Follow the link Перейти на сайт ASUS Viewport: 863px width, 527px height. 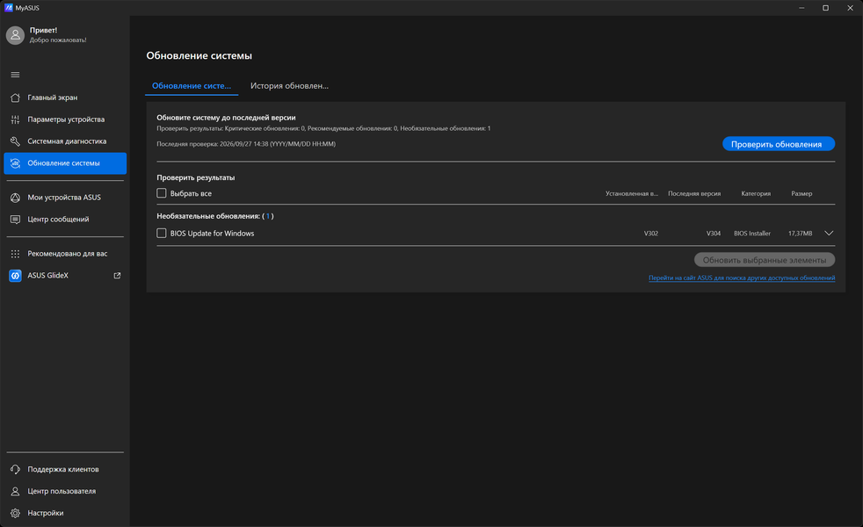[x=742, y=278]
